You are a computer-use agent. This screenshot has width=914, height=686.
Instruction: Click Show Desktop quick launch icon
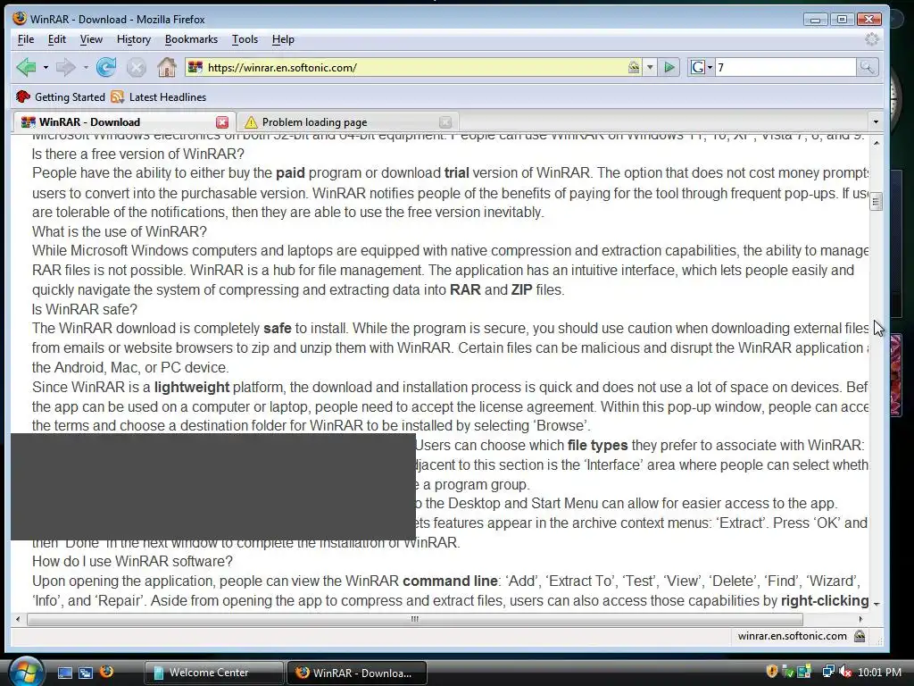(64, 673)
